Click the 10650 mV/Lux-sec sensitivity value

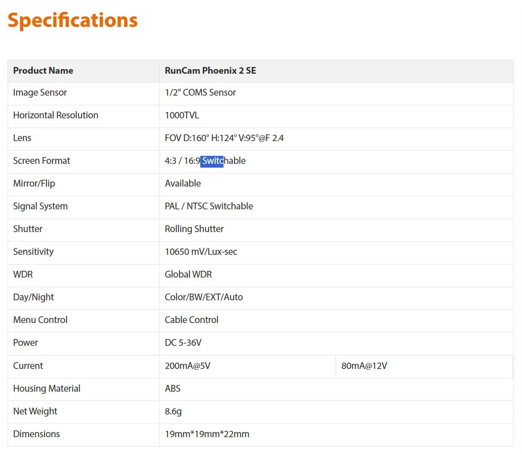pos(201,252)
